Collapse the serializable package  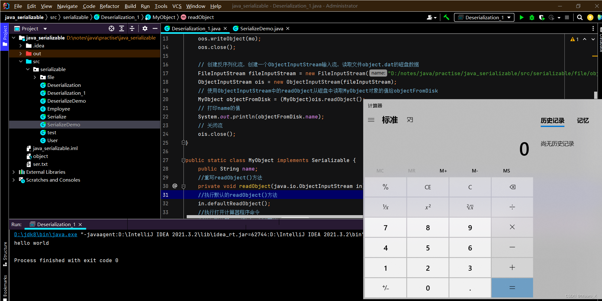28,69
